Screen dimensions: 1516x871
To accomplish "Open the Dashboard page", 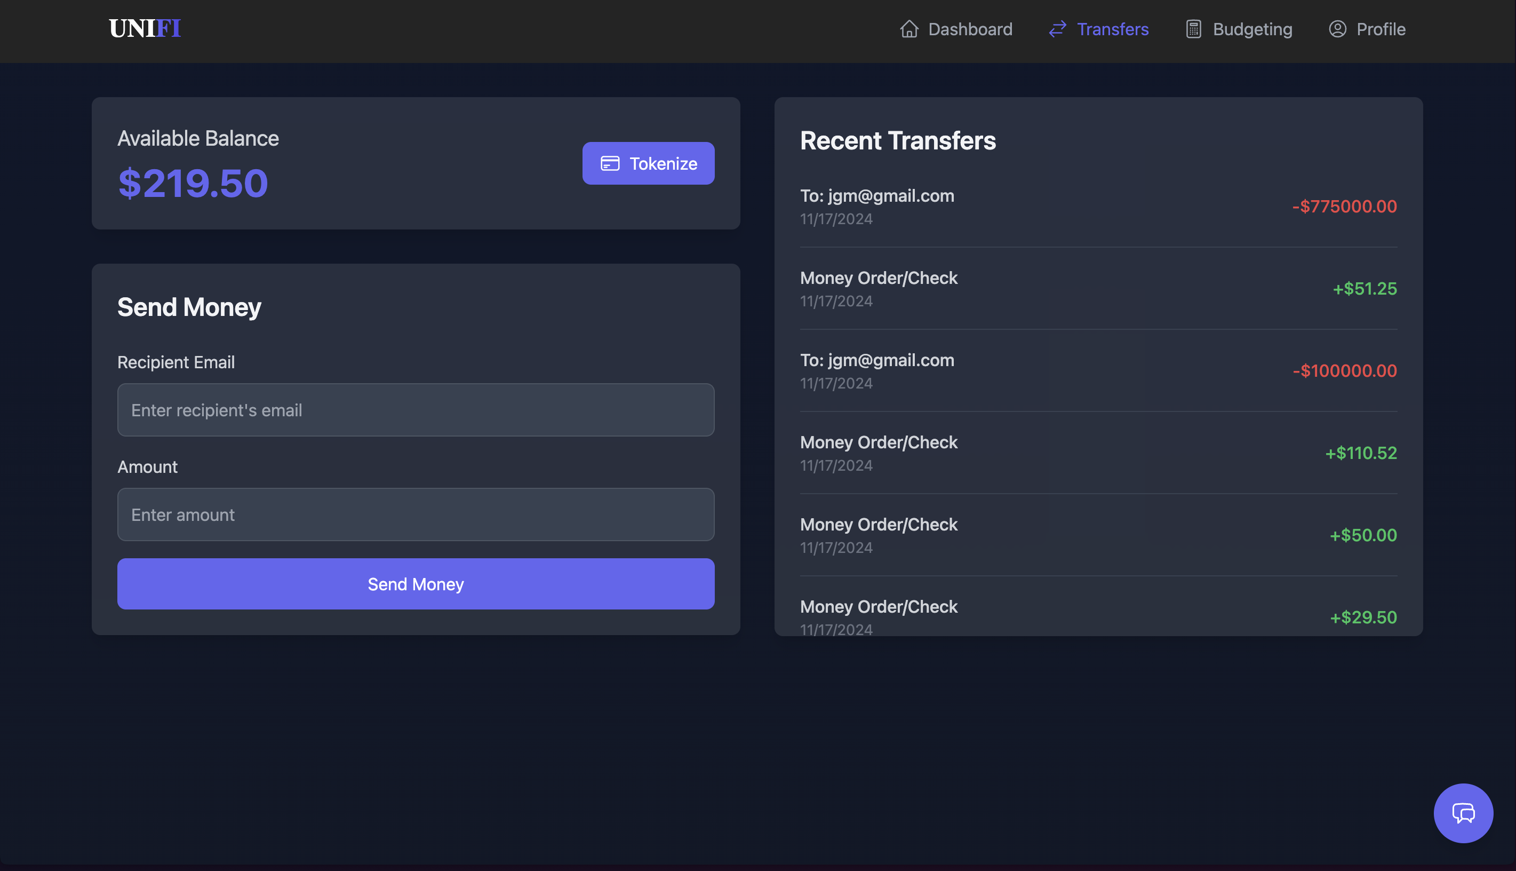I will click(970, 29).
